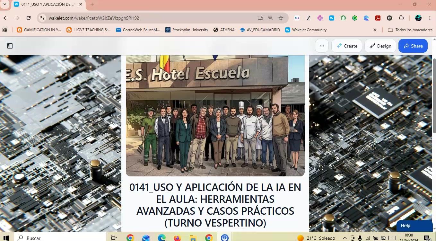Open the Wakelet extension in the toolbar
Screen dimensions: 436x241
coord(332,18)
